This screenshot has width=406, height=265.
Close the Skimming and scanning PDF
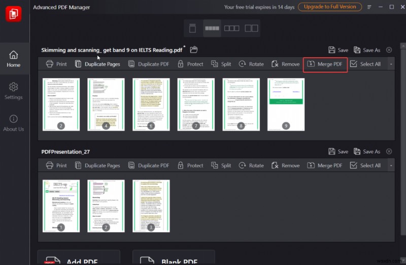[389, 50]
